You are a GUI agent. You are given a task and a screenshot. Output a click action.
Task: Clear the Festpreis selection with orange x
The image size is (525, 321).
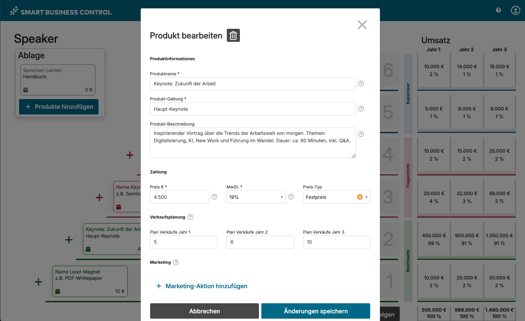click(360, 197)
